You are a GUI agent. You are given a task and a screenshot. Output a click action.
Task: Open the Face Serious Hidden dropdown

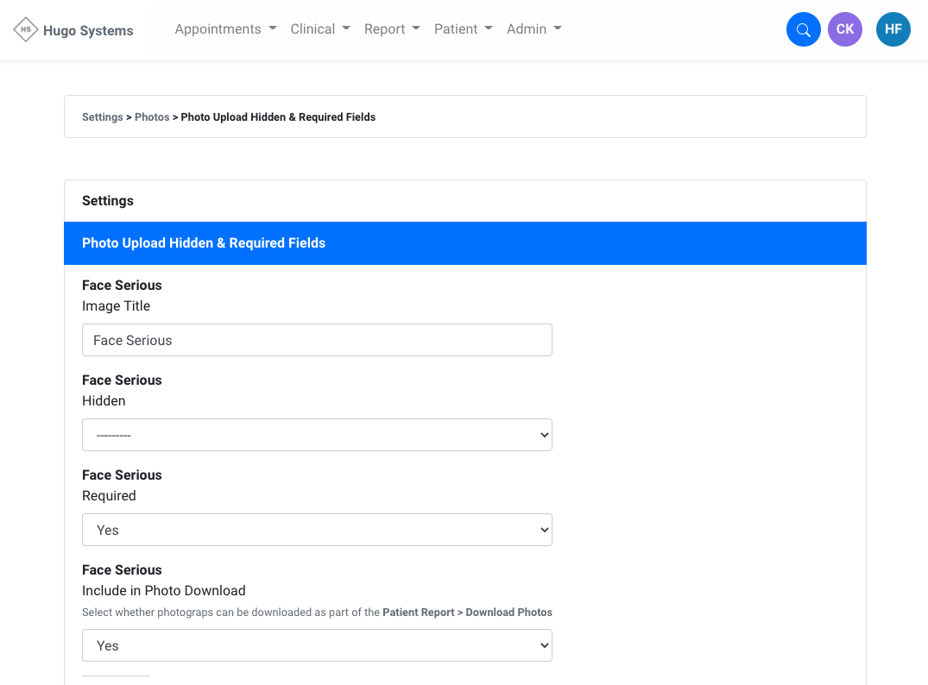point(317,435)
